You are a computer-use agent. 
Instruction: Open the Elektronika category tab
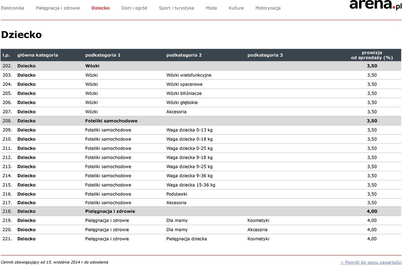pyautogui.click(x=13, y=8)
